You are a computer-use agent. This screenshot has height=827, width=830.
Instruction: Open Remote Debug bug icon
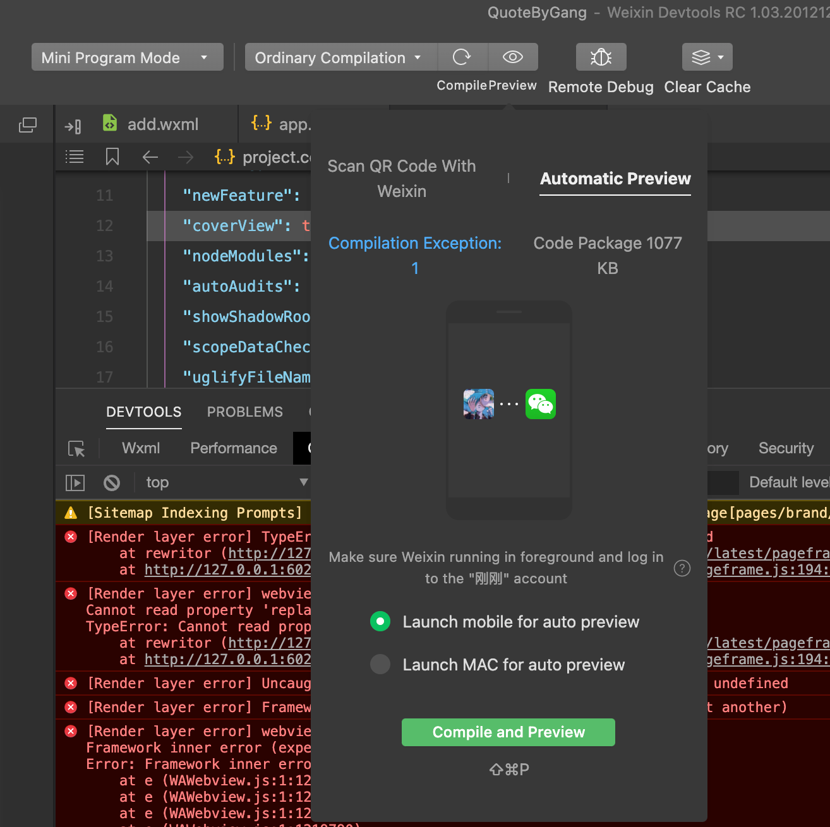point(601,57)
